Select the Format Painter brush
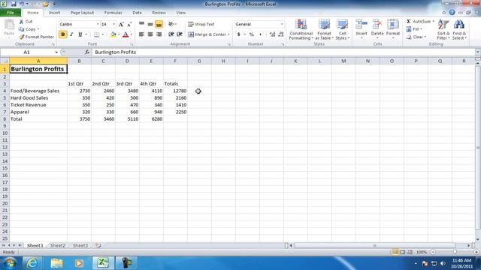 (22, 37)
